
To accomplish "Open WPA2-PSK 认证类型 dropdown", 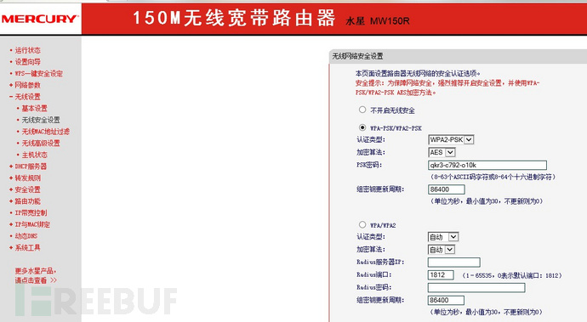I will tap(451, 140).
